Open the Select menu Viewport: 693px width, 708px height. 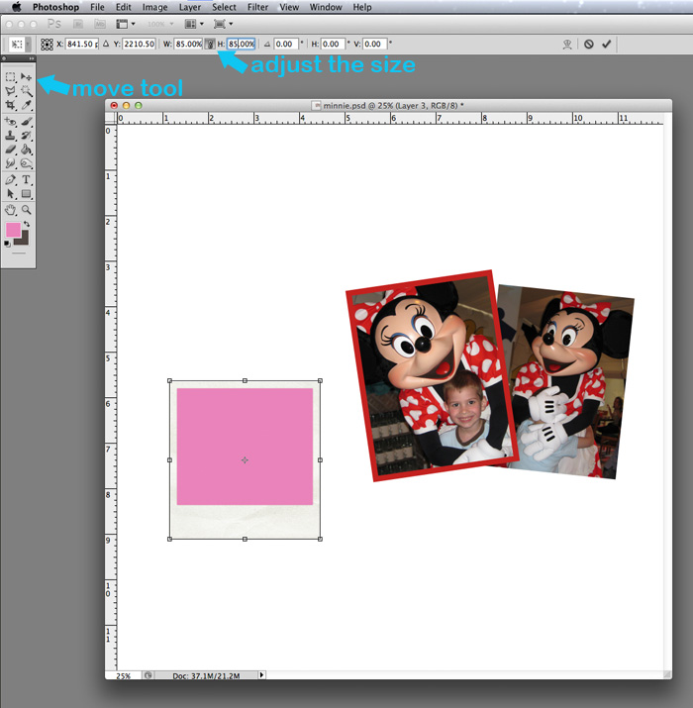224,7
